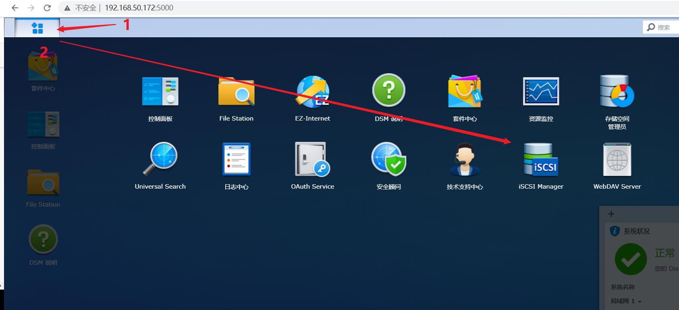Open DSM help from the main menu grid
Viewport: 679px width, 310px height.
[x=389, y=90]
